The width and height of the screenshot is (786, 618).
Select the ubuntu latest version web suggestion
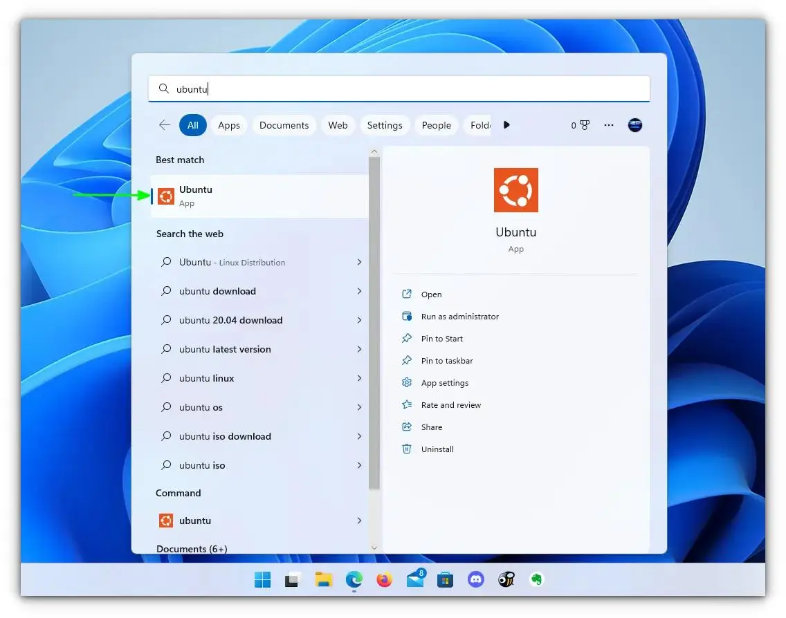pos(259,349)
